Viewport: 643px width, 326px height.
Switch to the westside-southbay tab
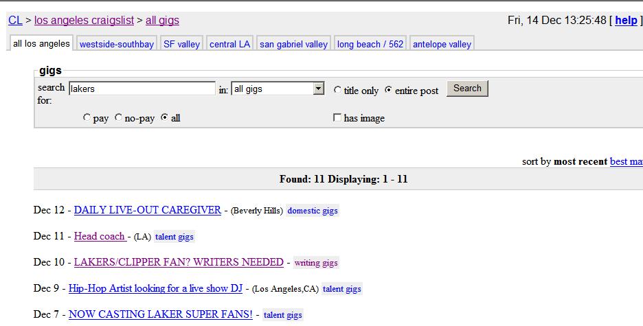pos(117,44)
